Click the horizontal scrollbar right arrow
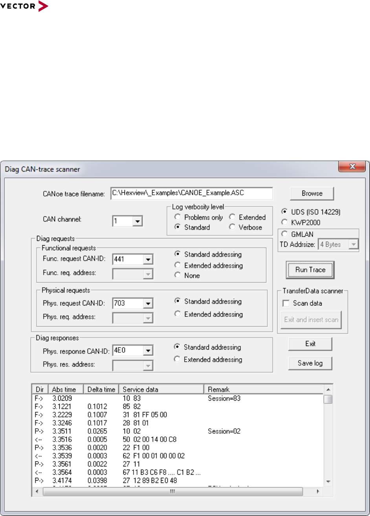Viewport: 370px width, 516px height. 318,492
